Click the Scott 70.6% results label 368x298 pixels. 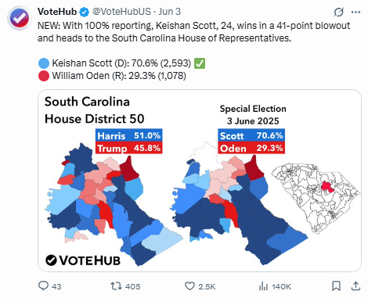(251, 135)
